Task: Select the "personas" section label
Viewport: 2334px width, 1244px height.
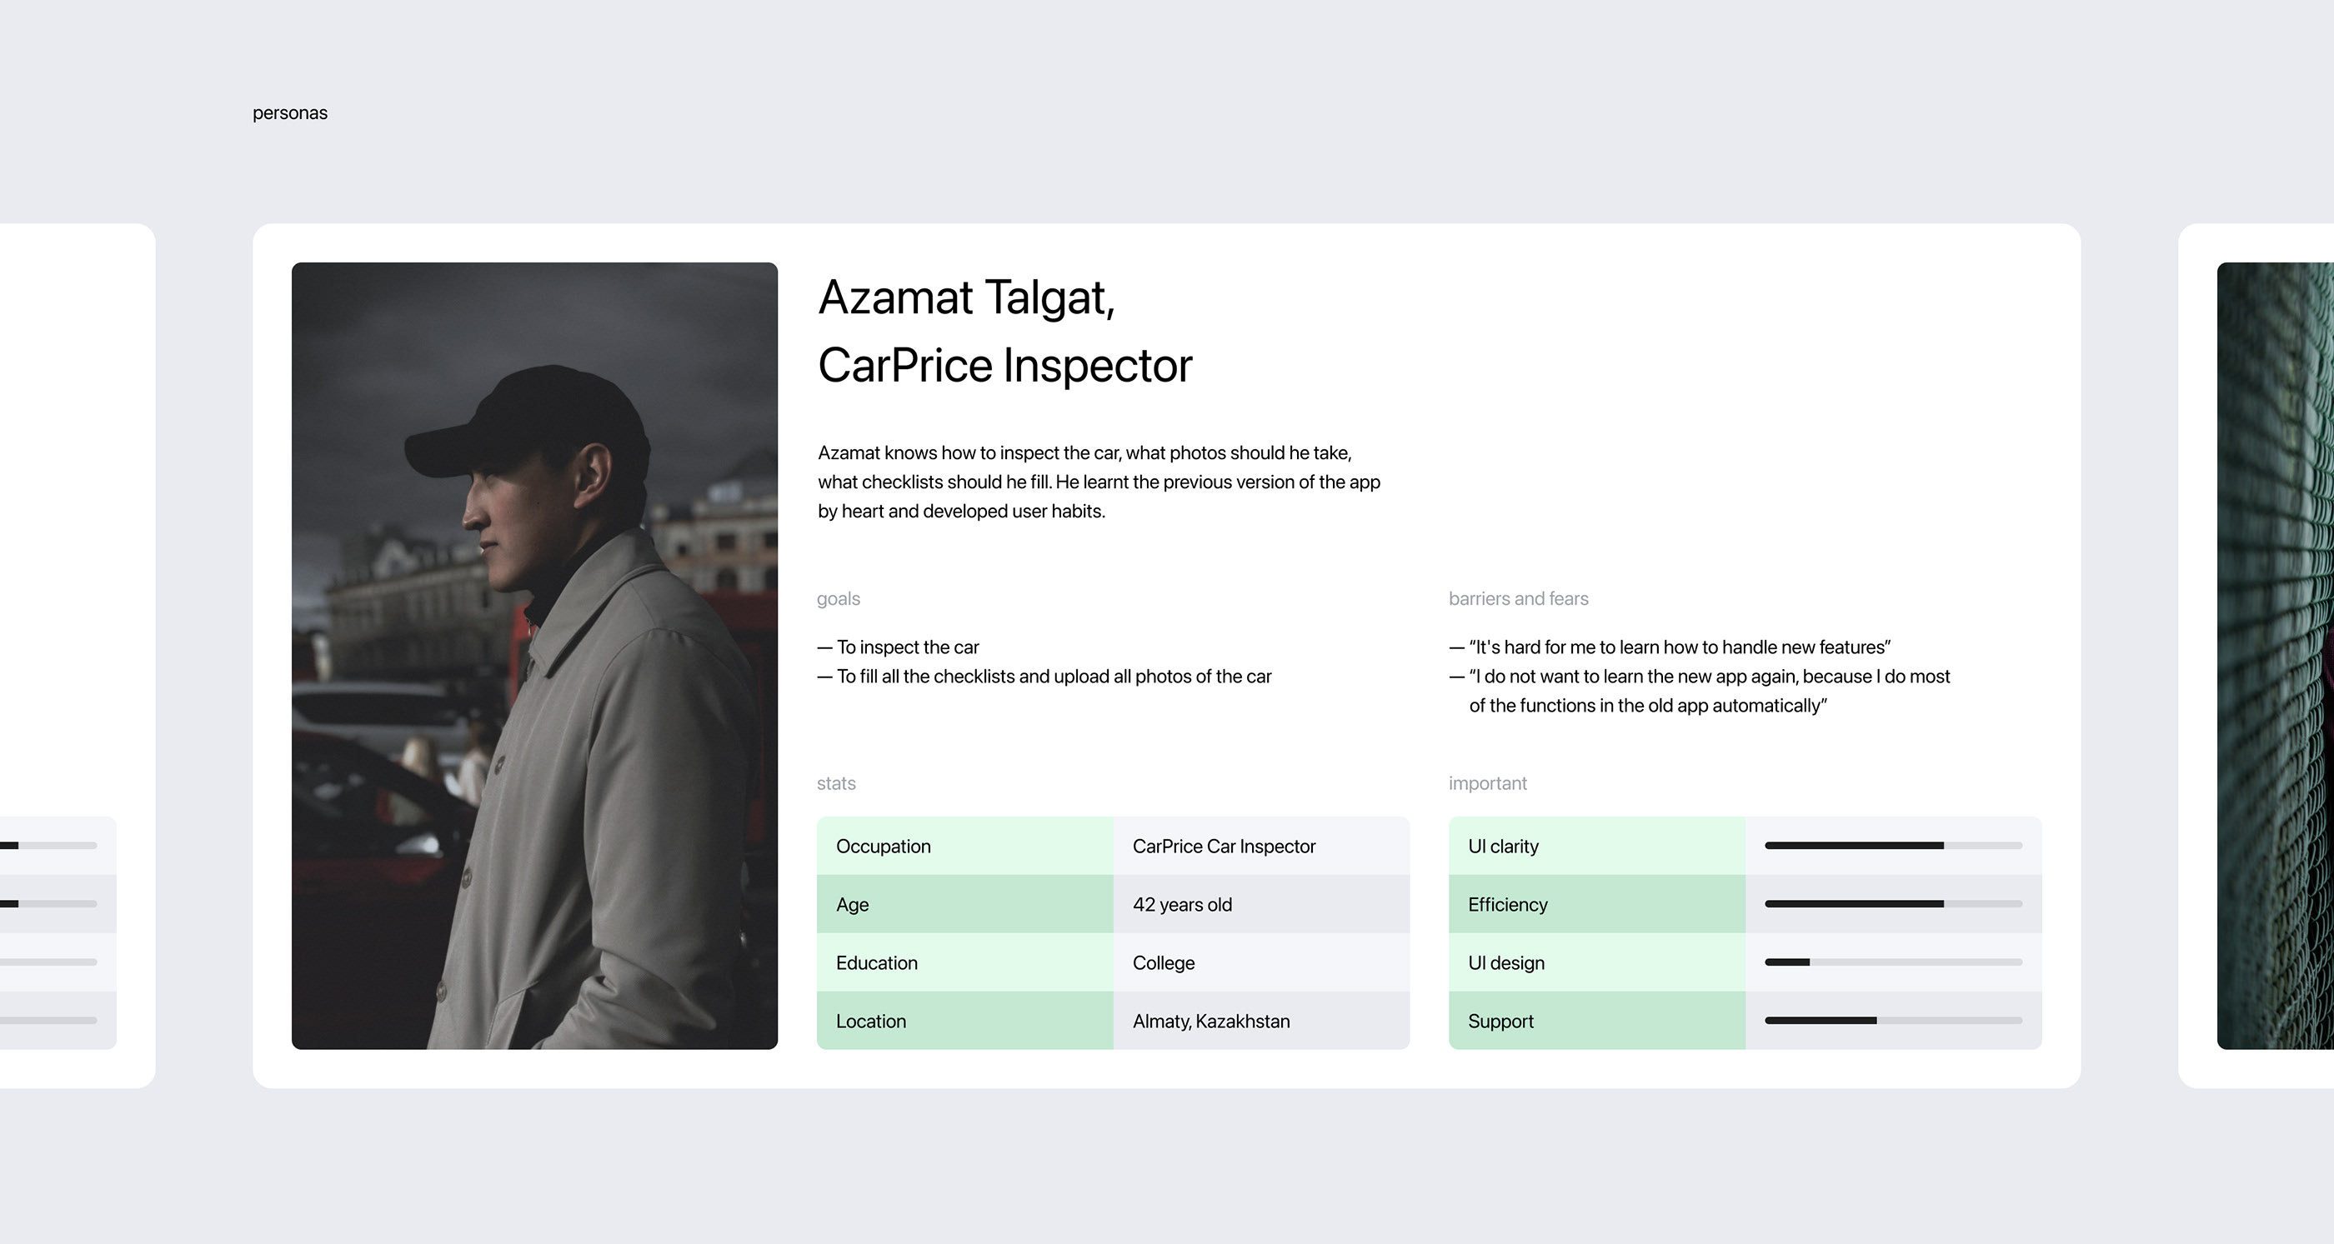Action: pyautogui.click(x=290, y=113)
